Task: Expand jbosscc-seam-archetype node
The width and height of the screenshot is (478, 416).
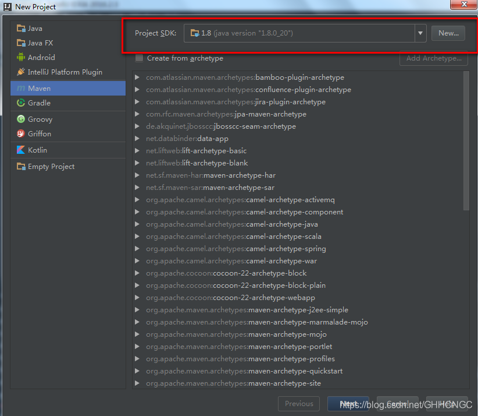Action: click(137, 126)
